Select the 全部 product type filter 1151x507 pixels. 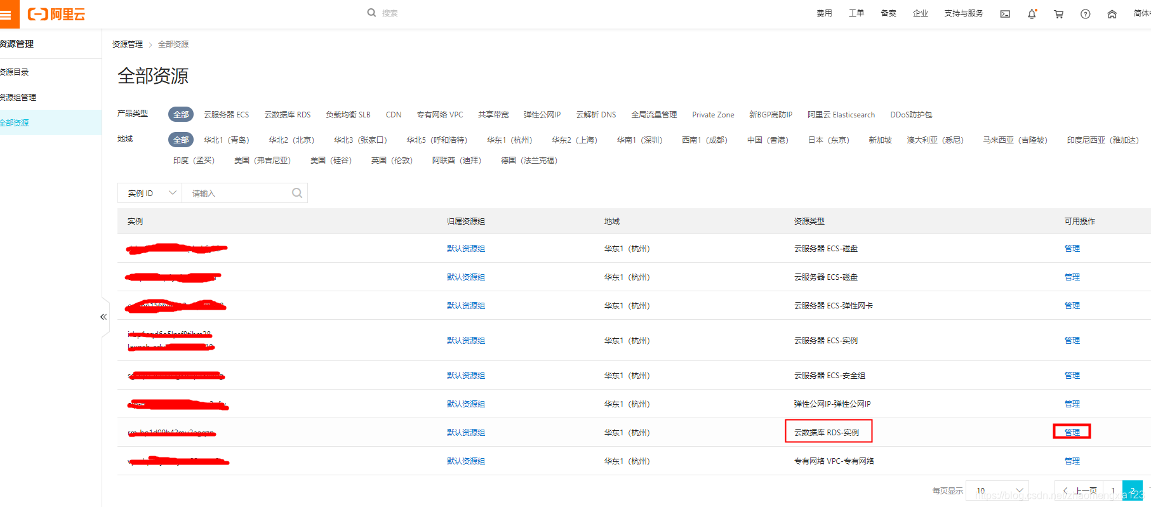(x=181, y=114)
